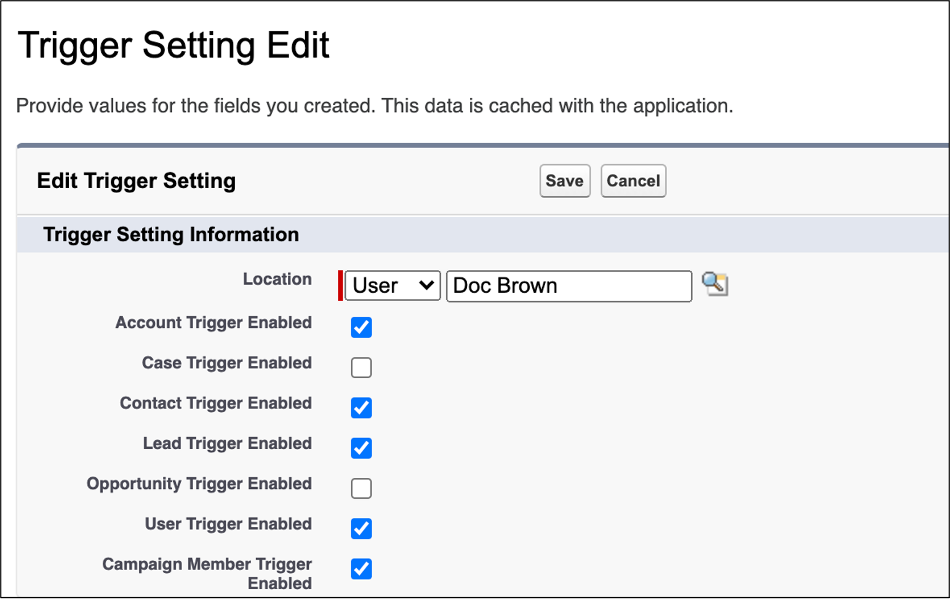Image resolution: width=950 pixels, height=599 pixels.
Task: Click the Campaign Member Trigger Enabled label text
Action: 207,573
